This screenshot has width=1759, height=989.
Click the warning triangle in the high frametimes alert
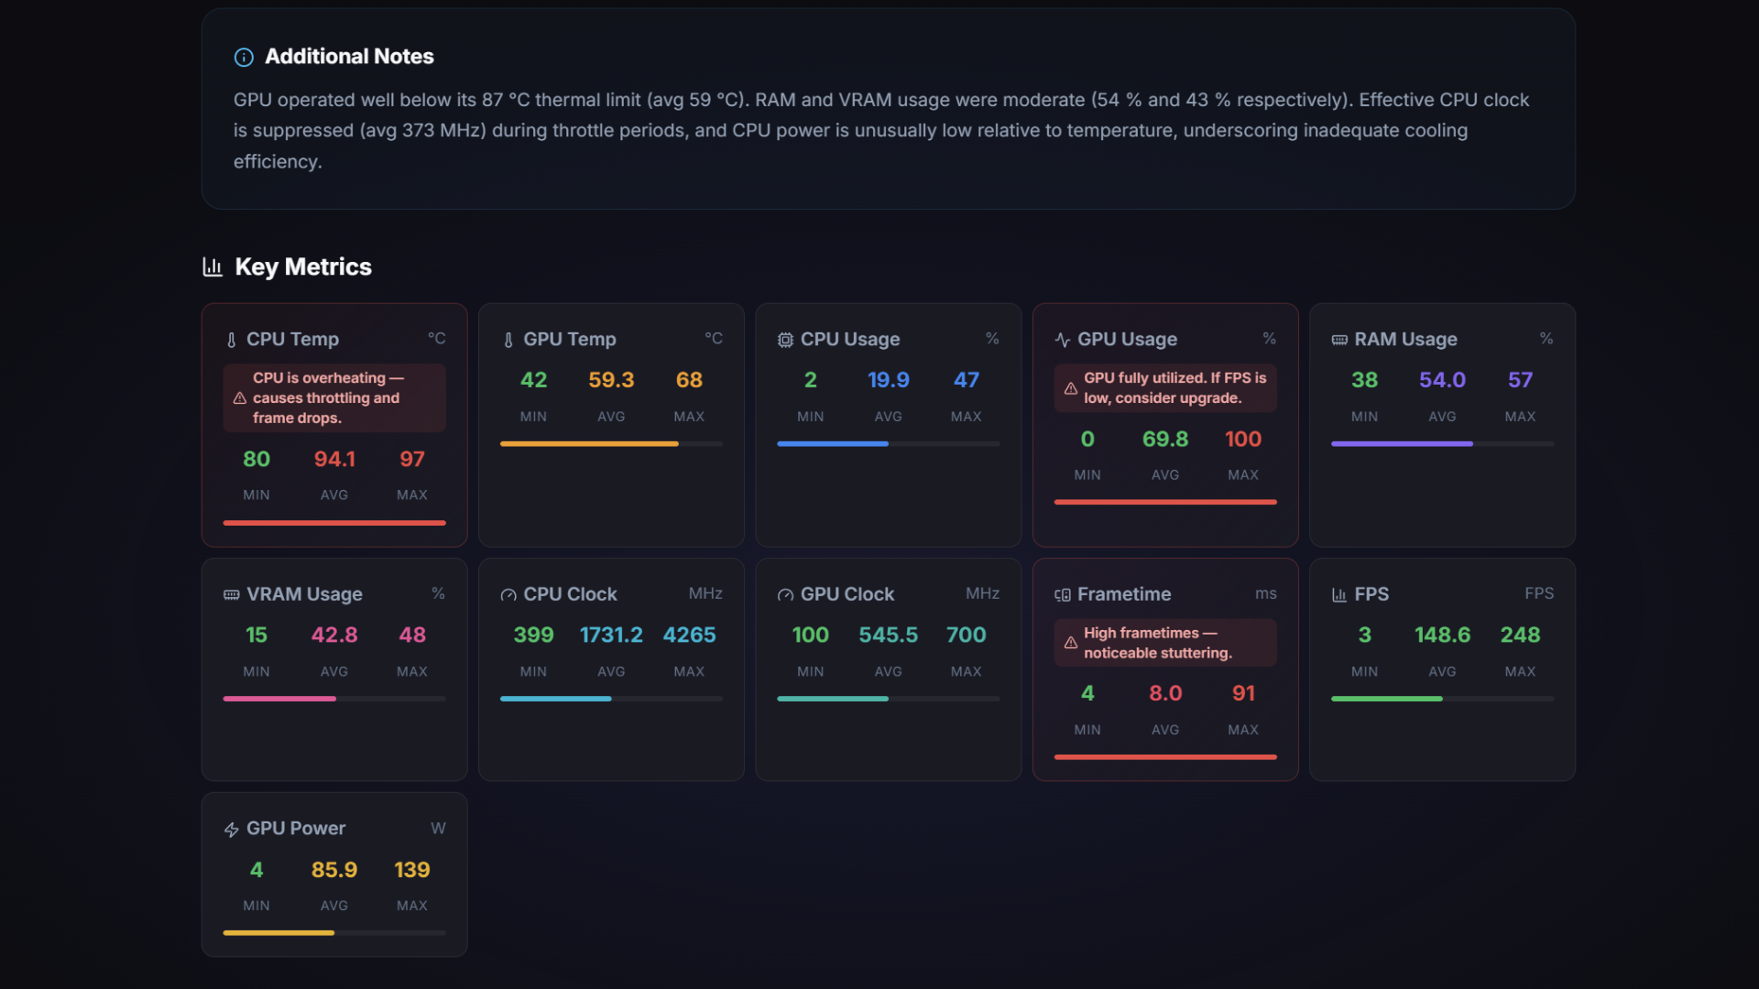(1072, 643)
